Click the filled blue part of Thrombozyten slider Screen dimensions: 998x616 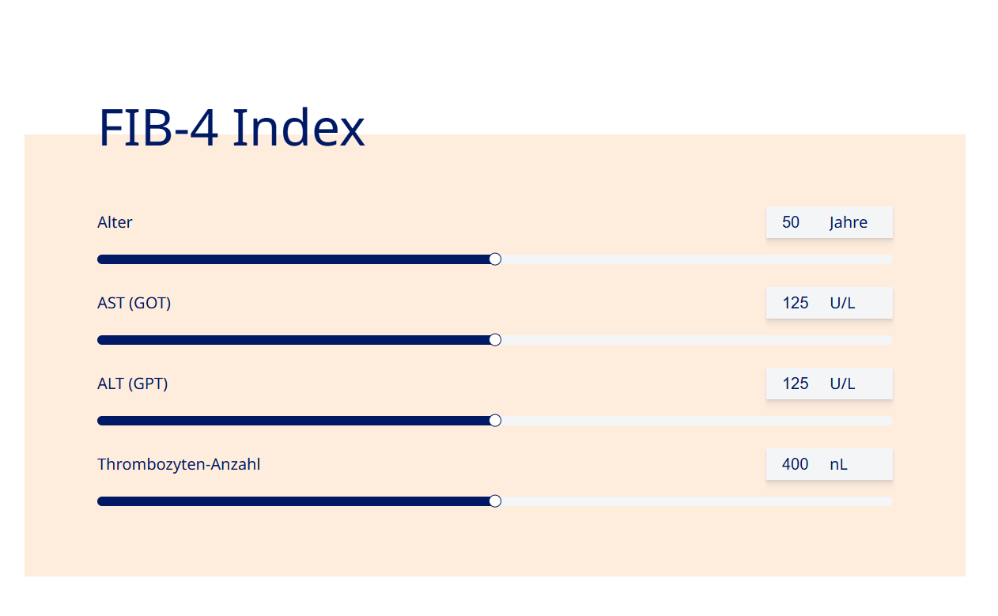293,501
